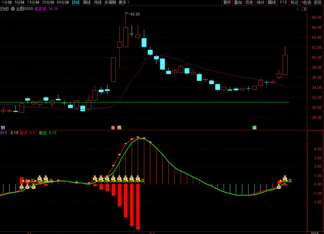Click the 40.00 price axis label

(x=316, y=57)
